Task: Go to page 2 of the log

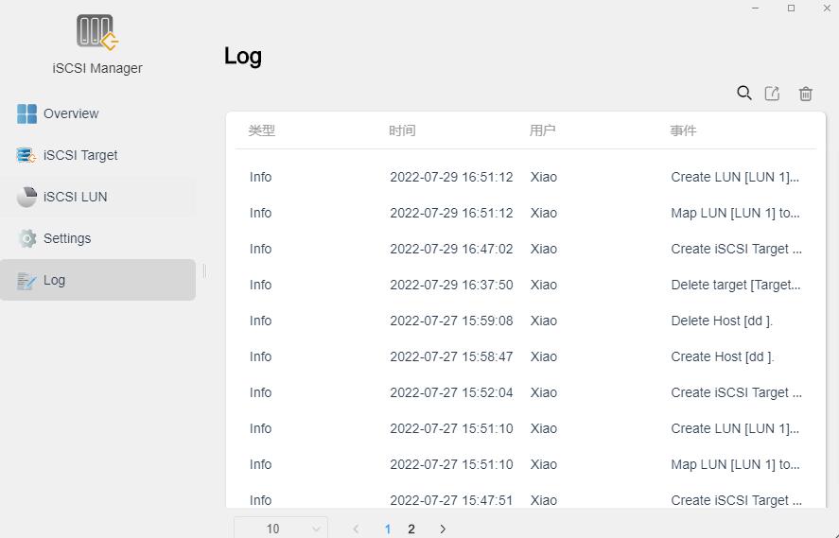Action: point(411,529)
